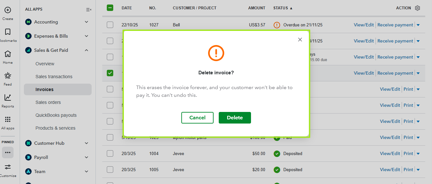Click the Cancel button in dialog
This screenshot has height=184, width=432.
point(197,118)
